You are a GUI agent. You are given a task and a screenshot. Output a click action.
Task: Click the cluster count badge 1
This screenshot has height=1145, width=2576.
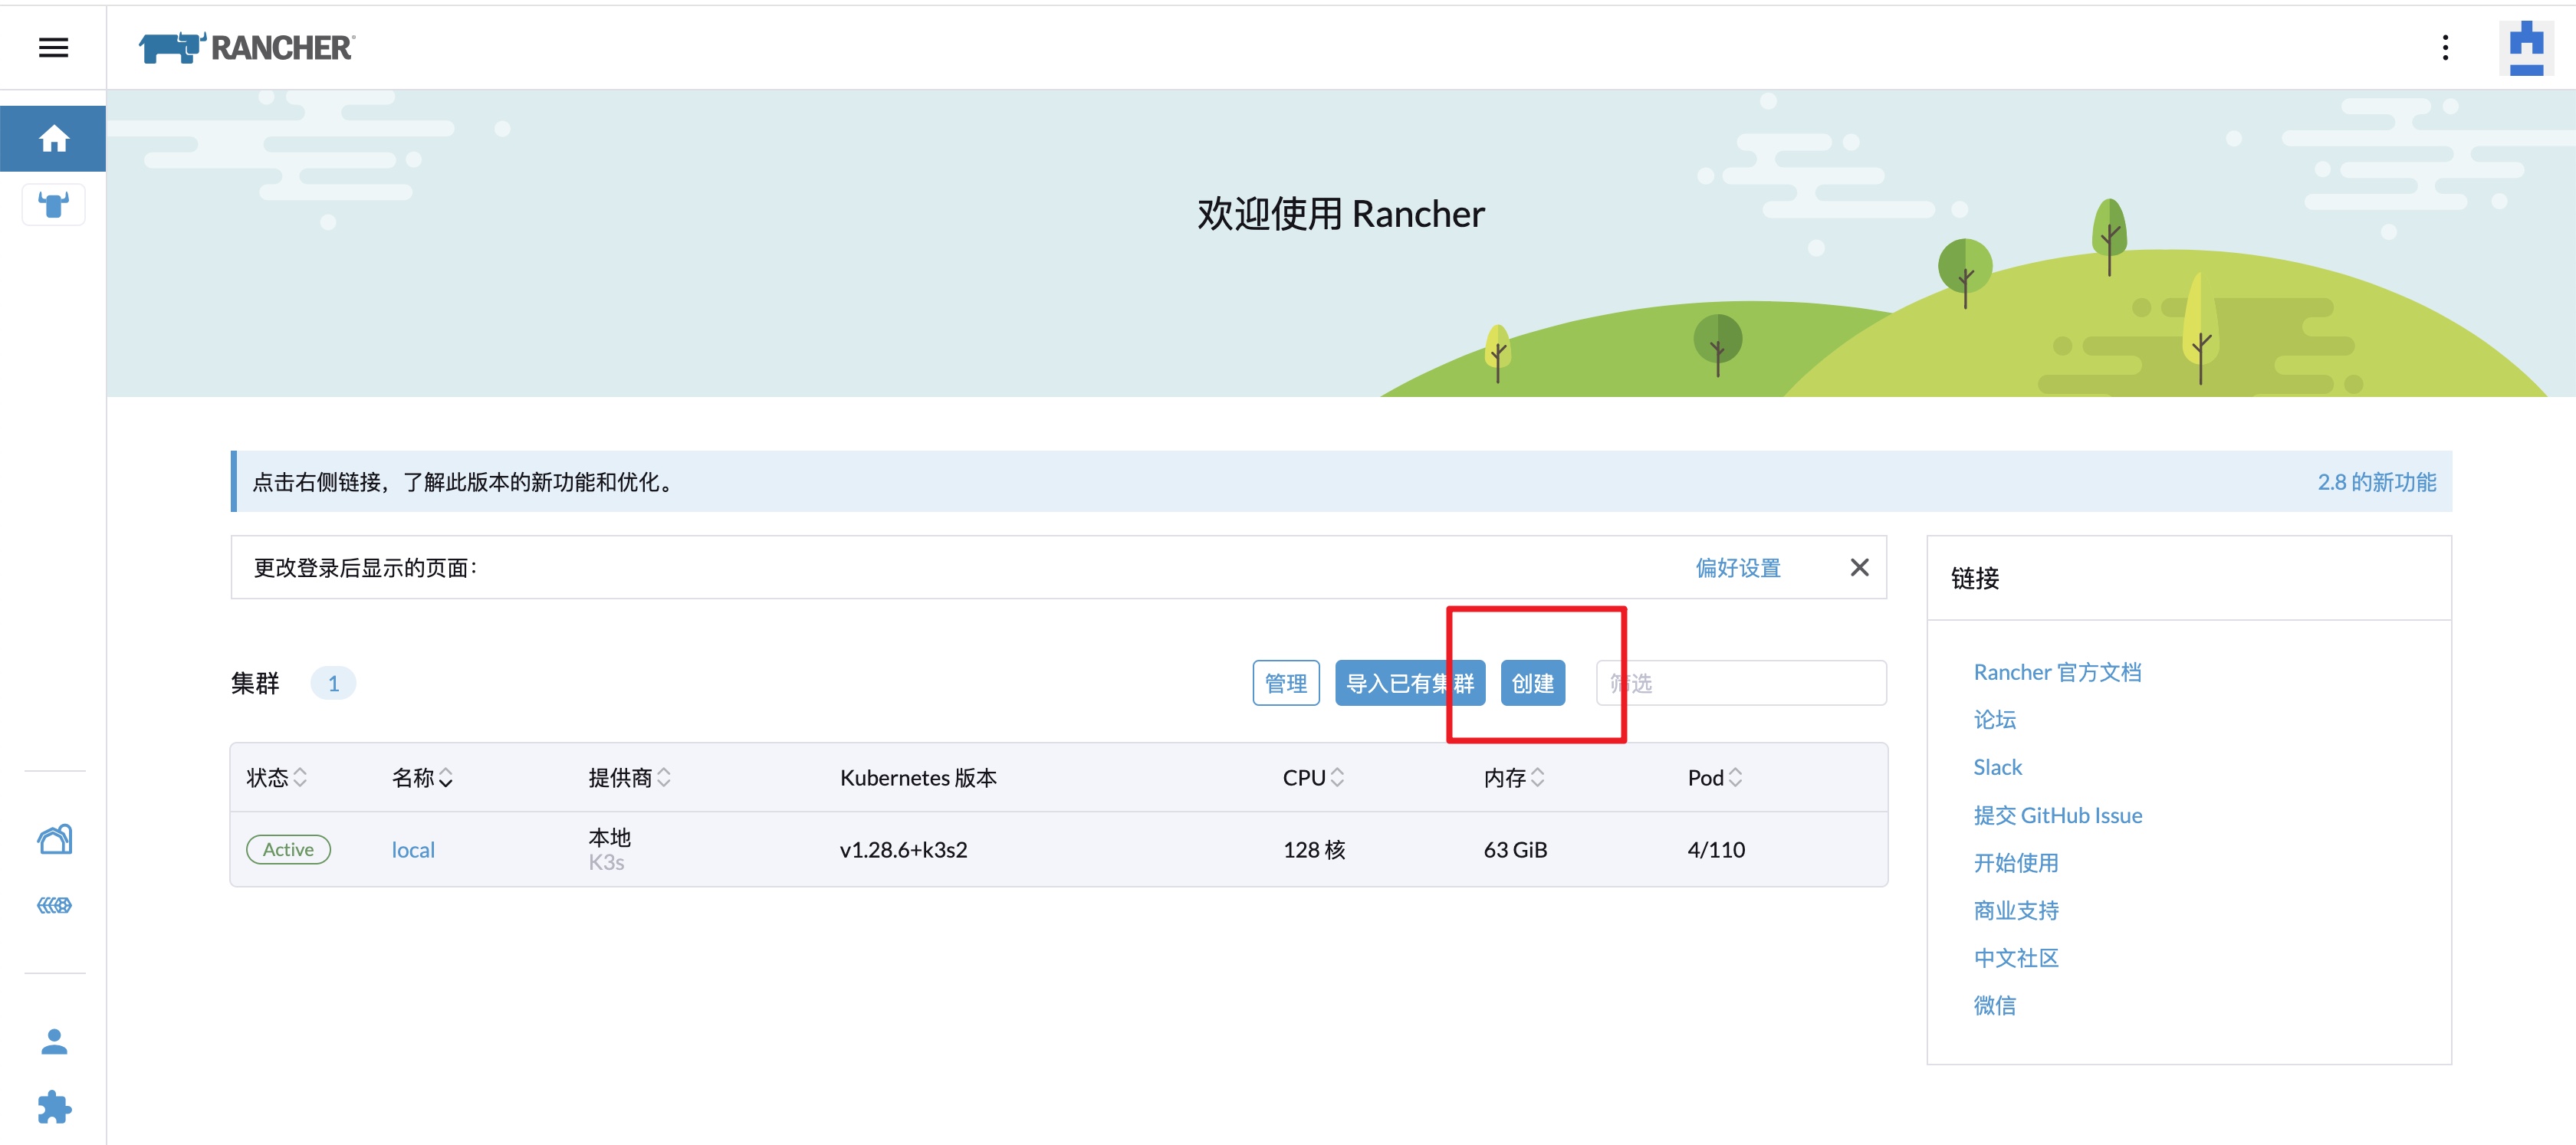point(333,683)
